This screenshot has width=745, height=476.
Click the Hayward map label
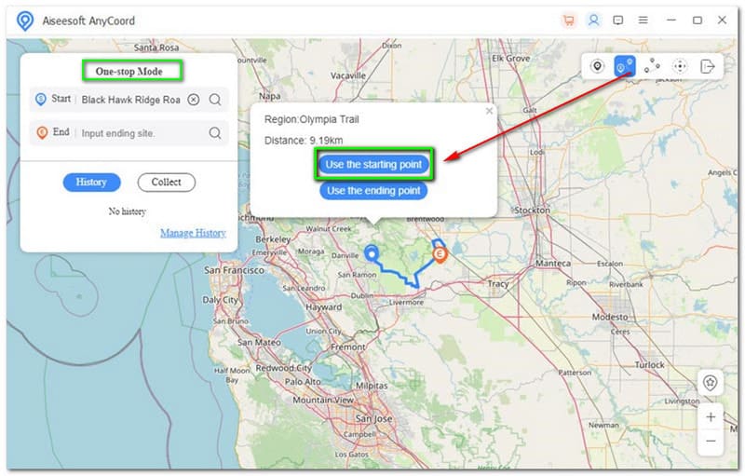(323, 307)
